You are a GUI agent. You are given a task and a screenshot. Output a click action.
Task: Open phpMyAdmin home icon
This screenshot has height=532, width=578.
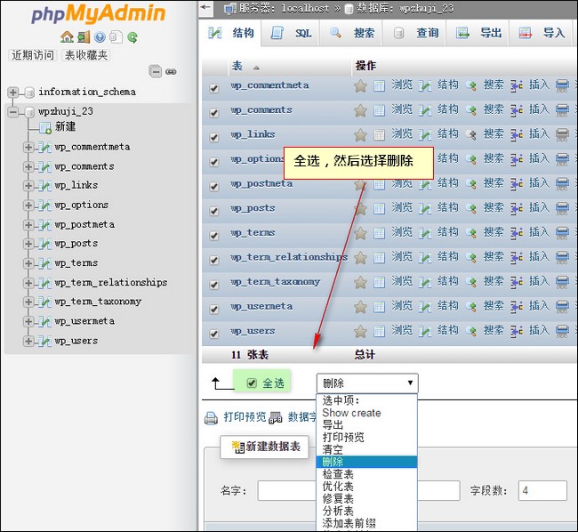(x=67, y=36)
